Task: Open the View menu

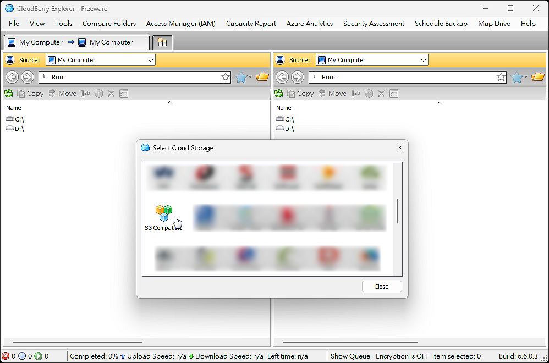Action: (37, 24)
